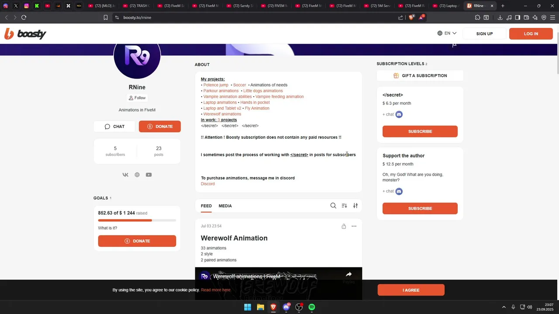Open the Werewolf Animation post title

click(x=234, y=238)
